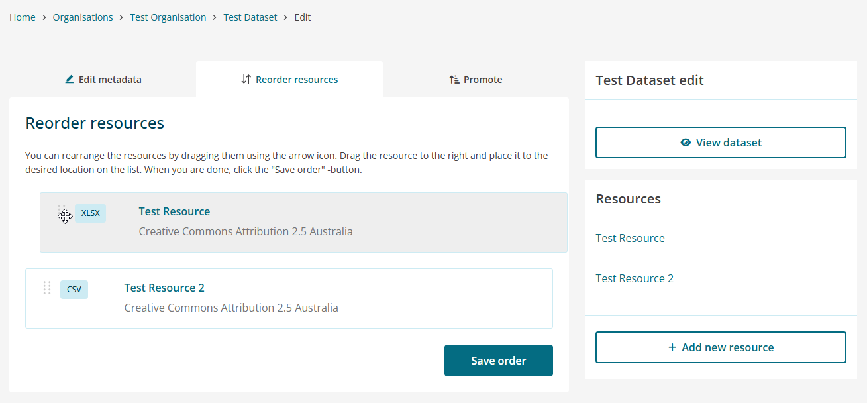Open Test Resource link in Resources sidebar
867x403 pixels.
(631, 238)
